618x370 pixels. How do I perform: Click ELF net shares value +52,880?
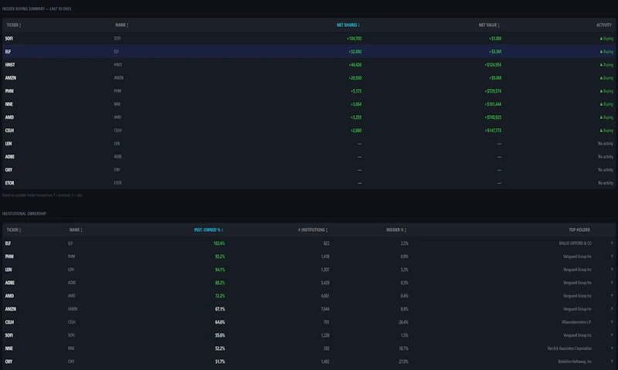point(355,52)
